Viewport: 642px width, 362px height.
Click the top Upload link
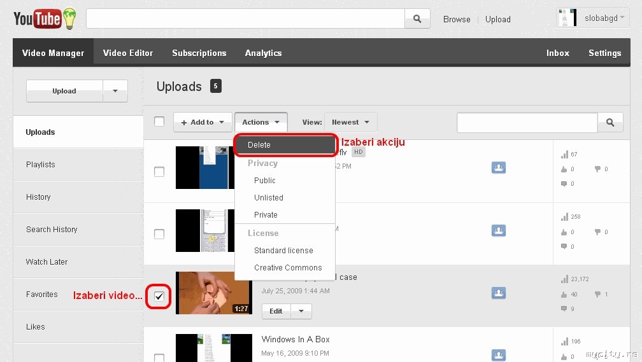498,19
